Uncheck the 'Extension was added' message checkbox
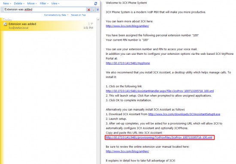The width and height of the screenshot is (236, 164). coord(5,24)
